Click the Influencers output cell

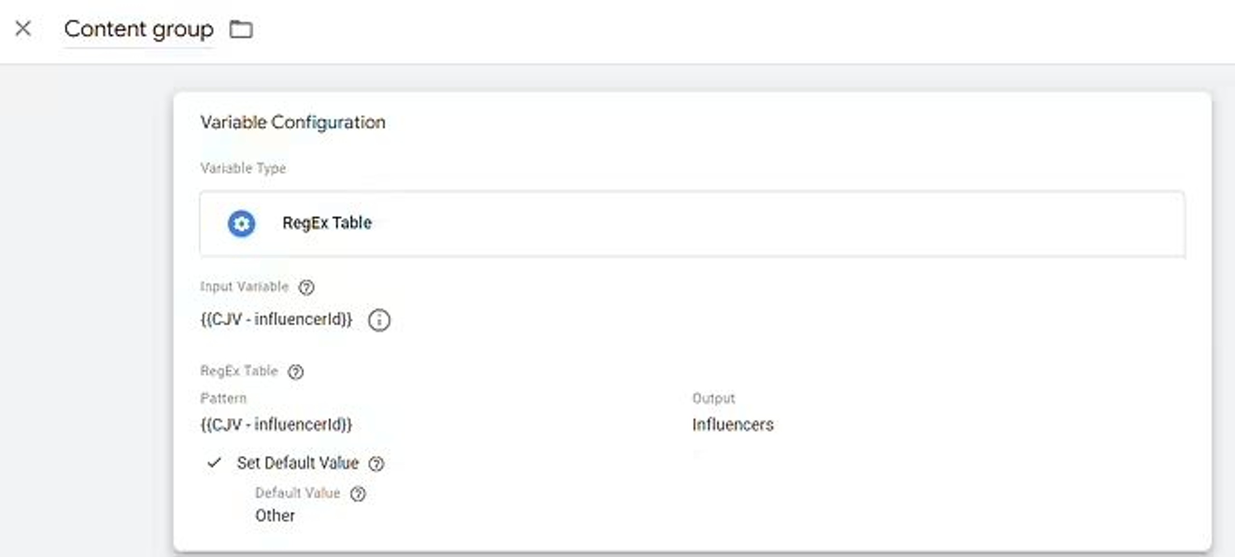click(733, 424)
